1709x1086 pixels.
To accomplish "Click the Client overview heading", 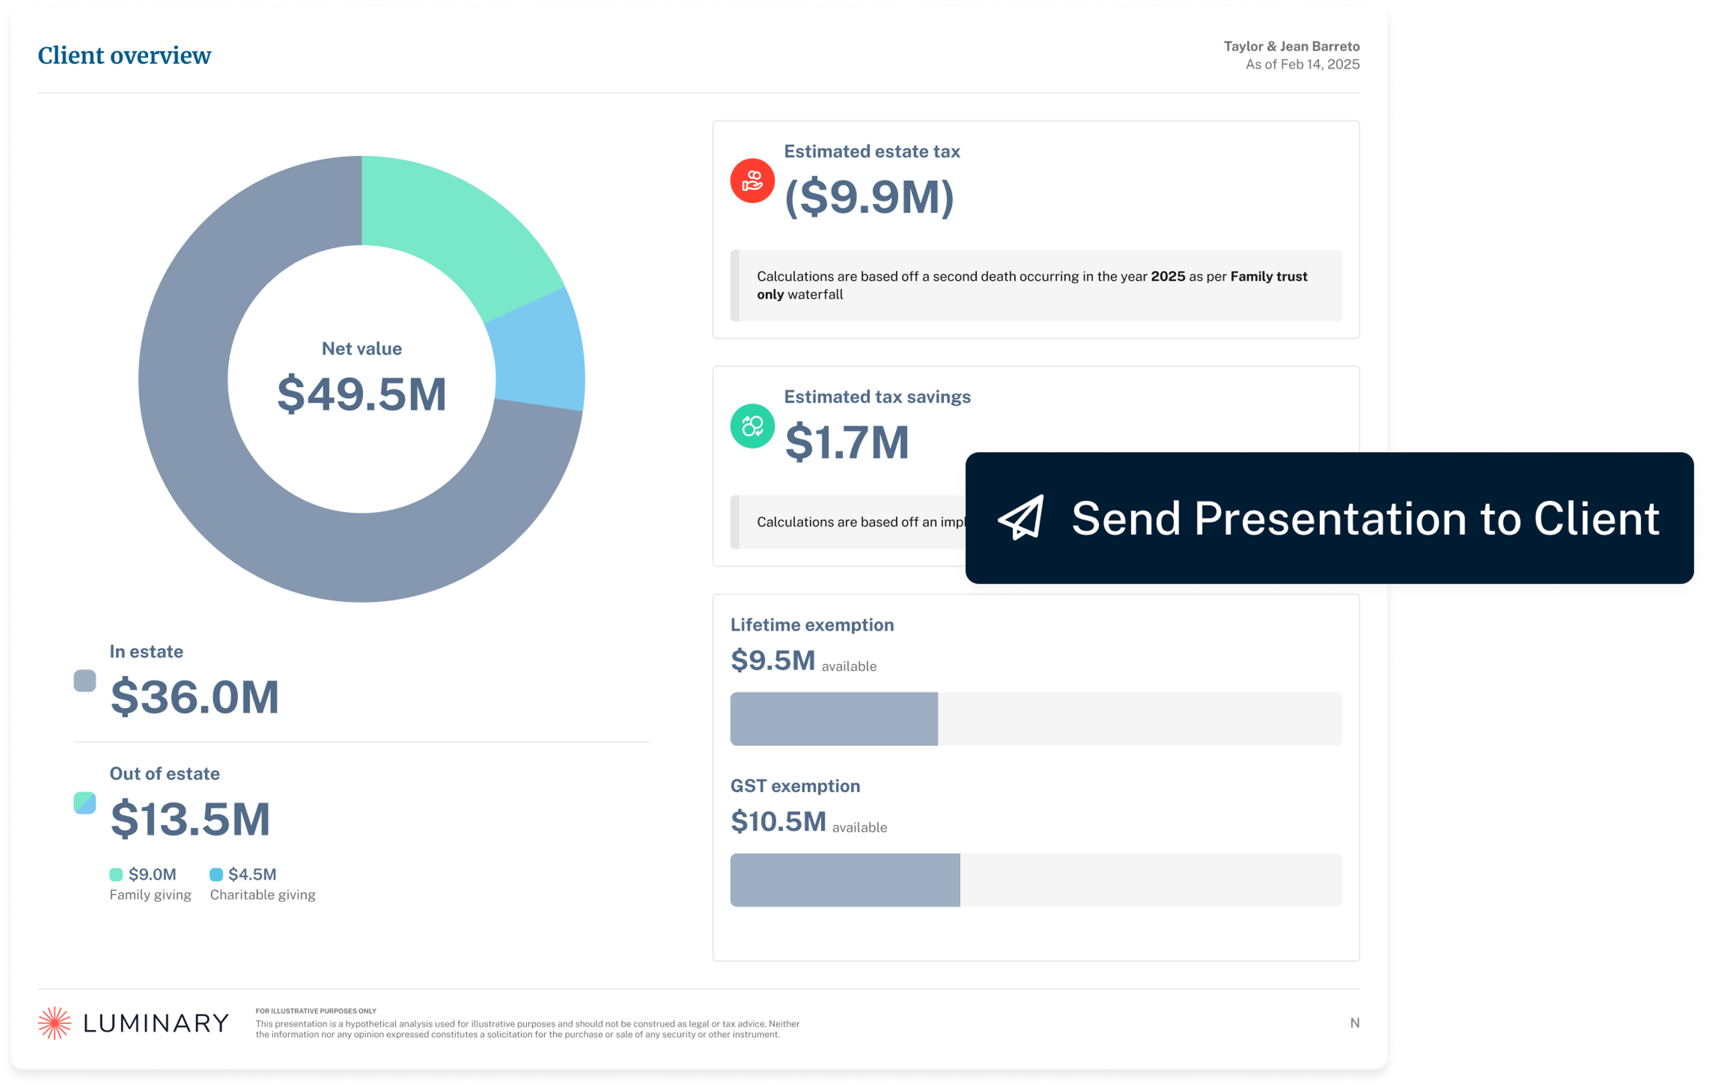I will coord(124,55).
